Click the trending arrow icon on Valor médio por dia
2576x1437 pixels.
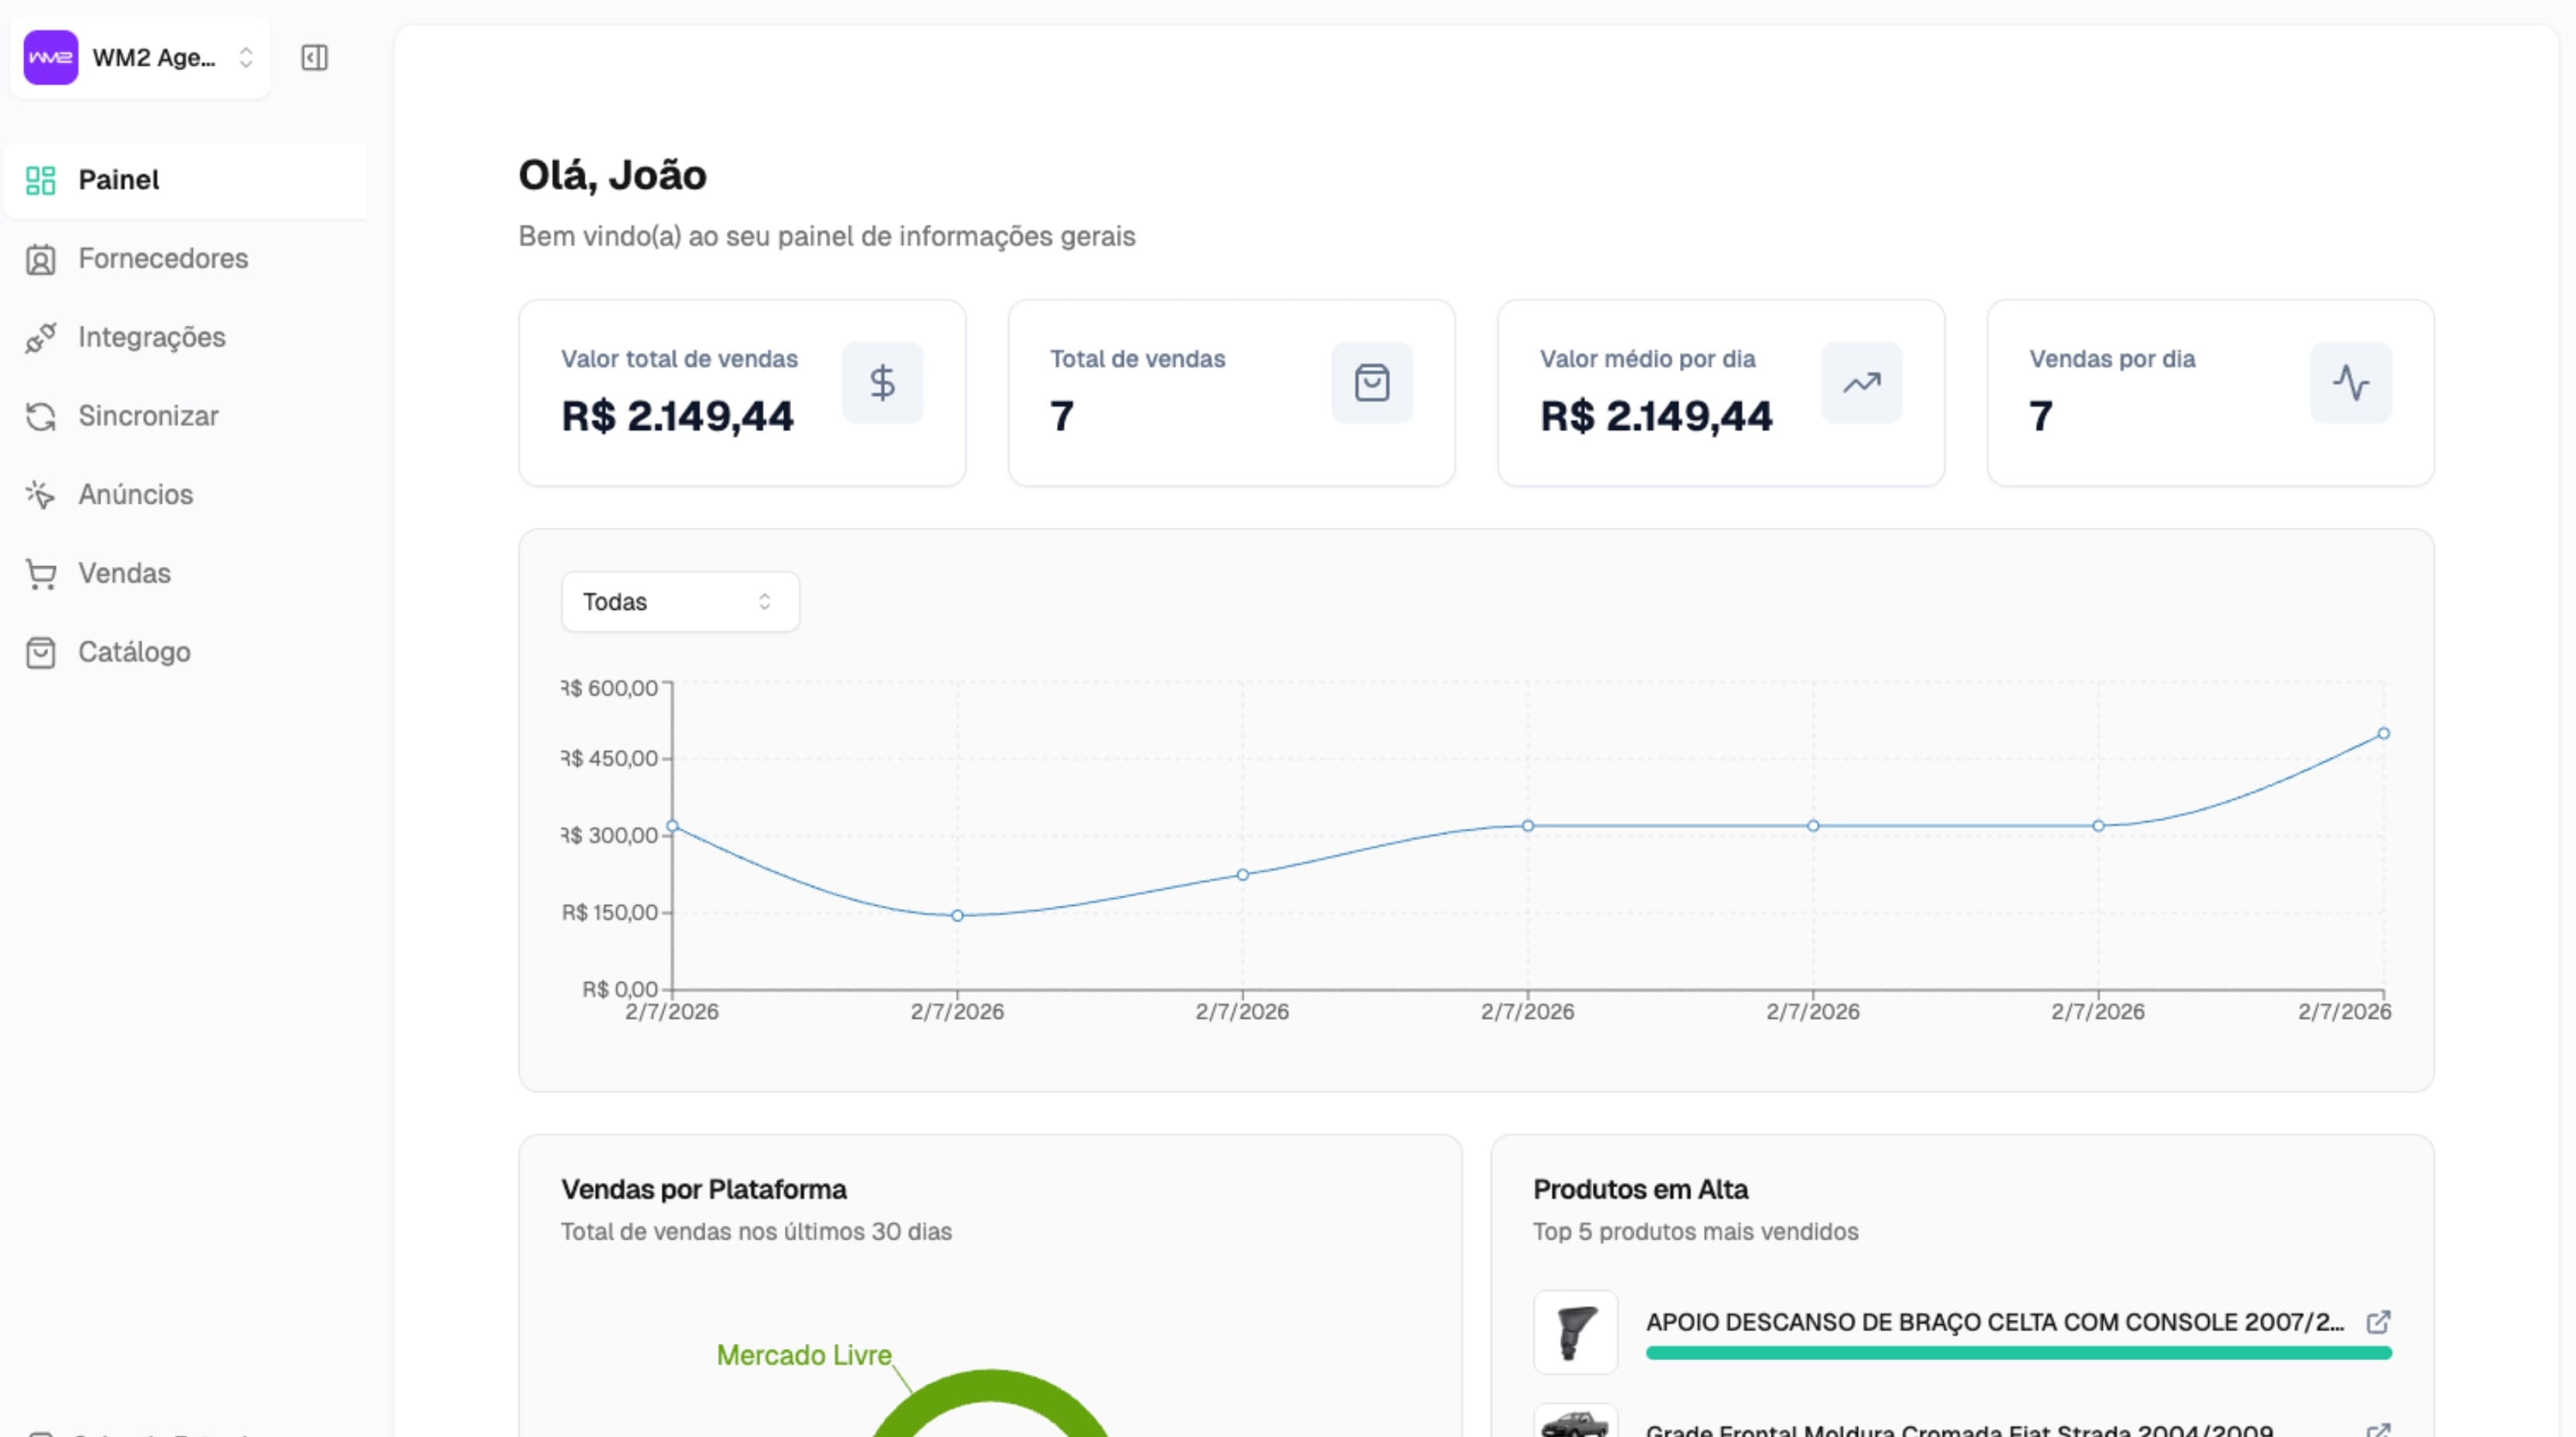click(x=1862, y=382)
